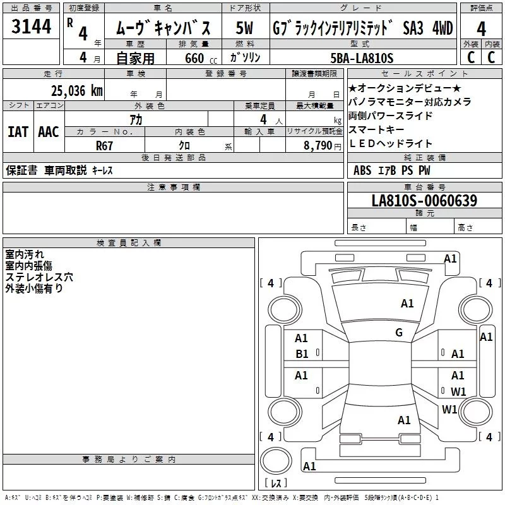
Task: Click the 最大積載量 header
Action: click(314, 105)
